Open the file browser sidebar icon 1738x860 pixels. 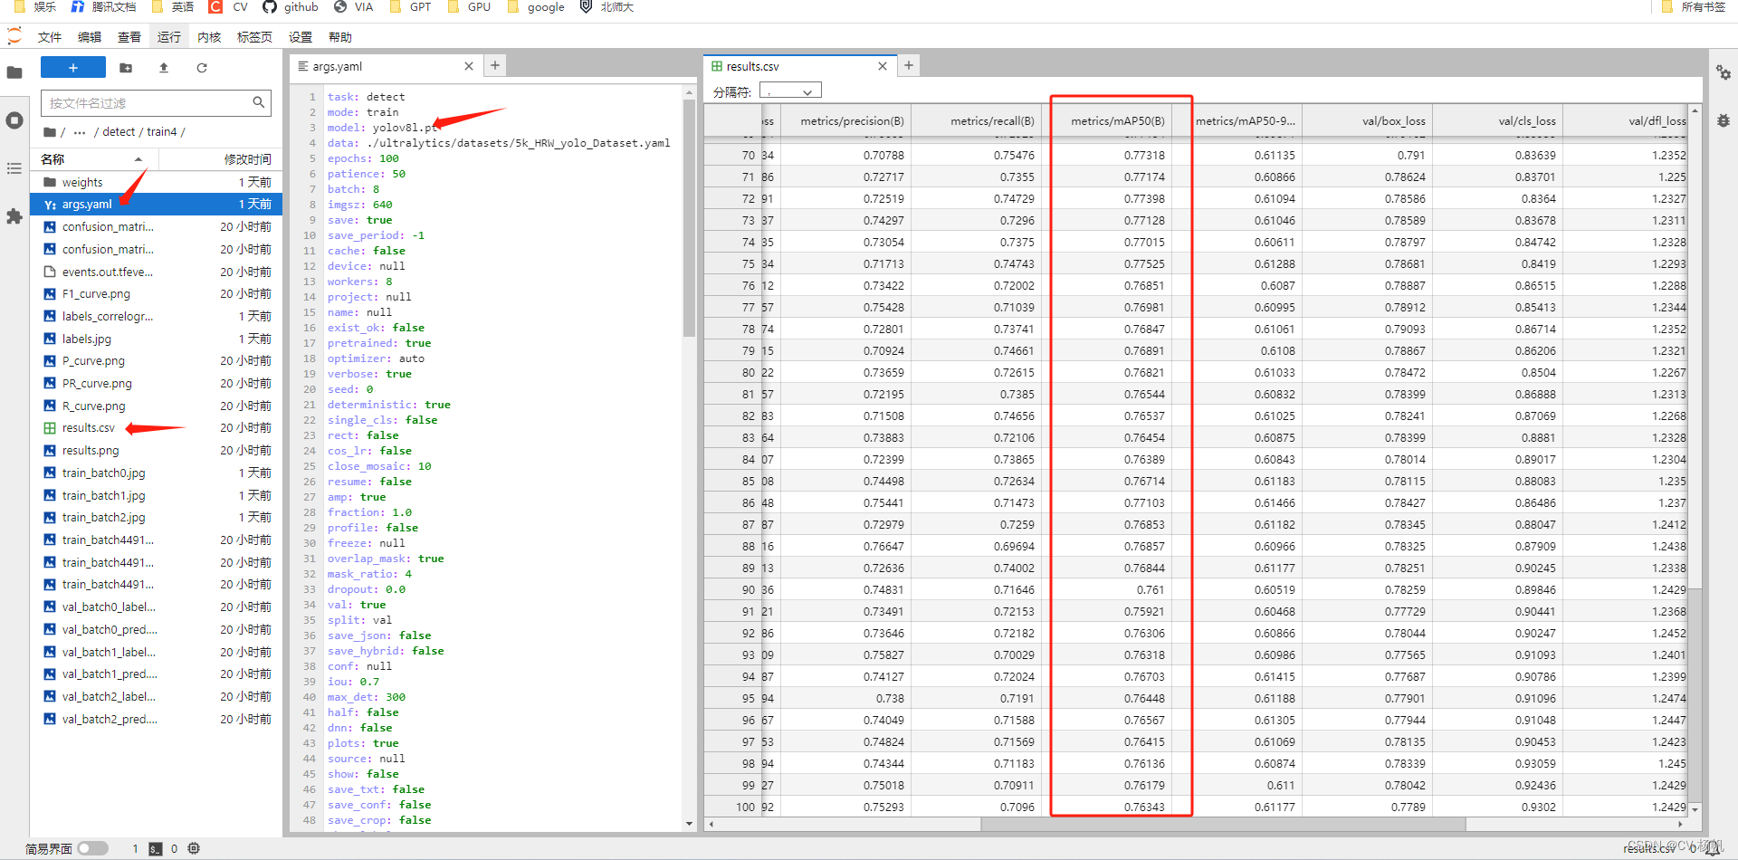click(x=14, y=72)
